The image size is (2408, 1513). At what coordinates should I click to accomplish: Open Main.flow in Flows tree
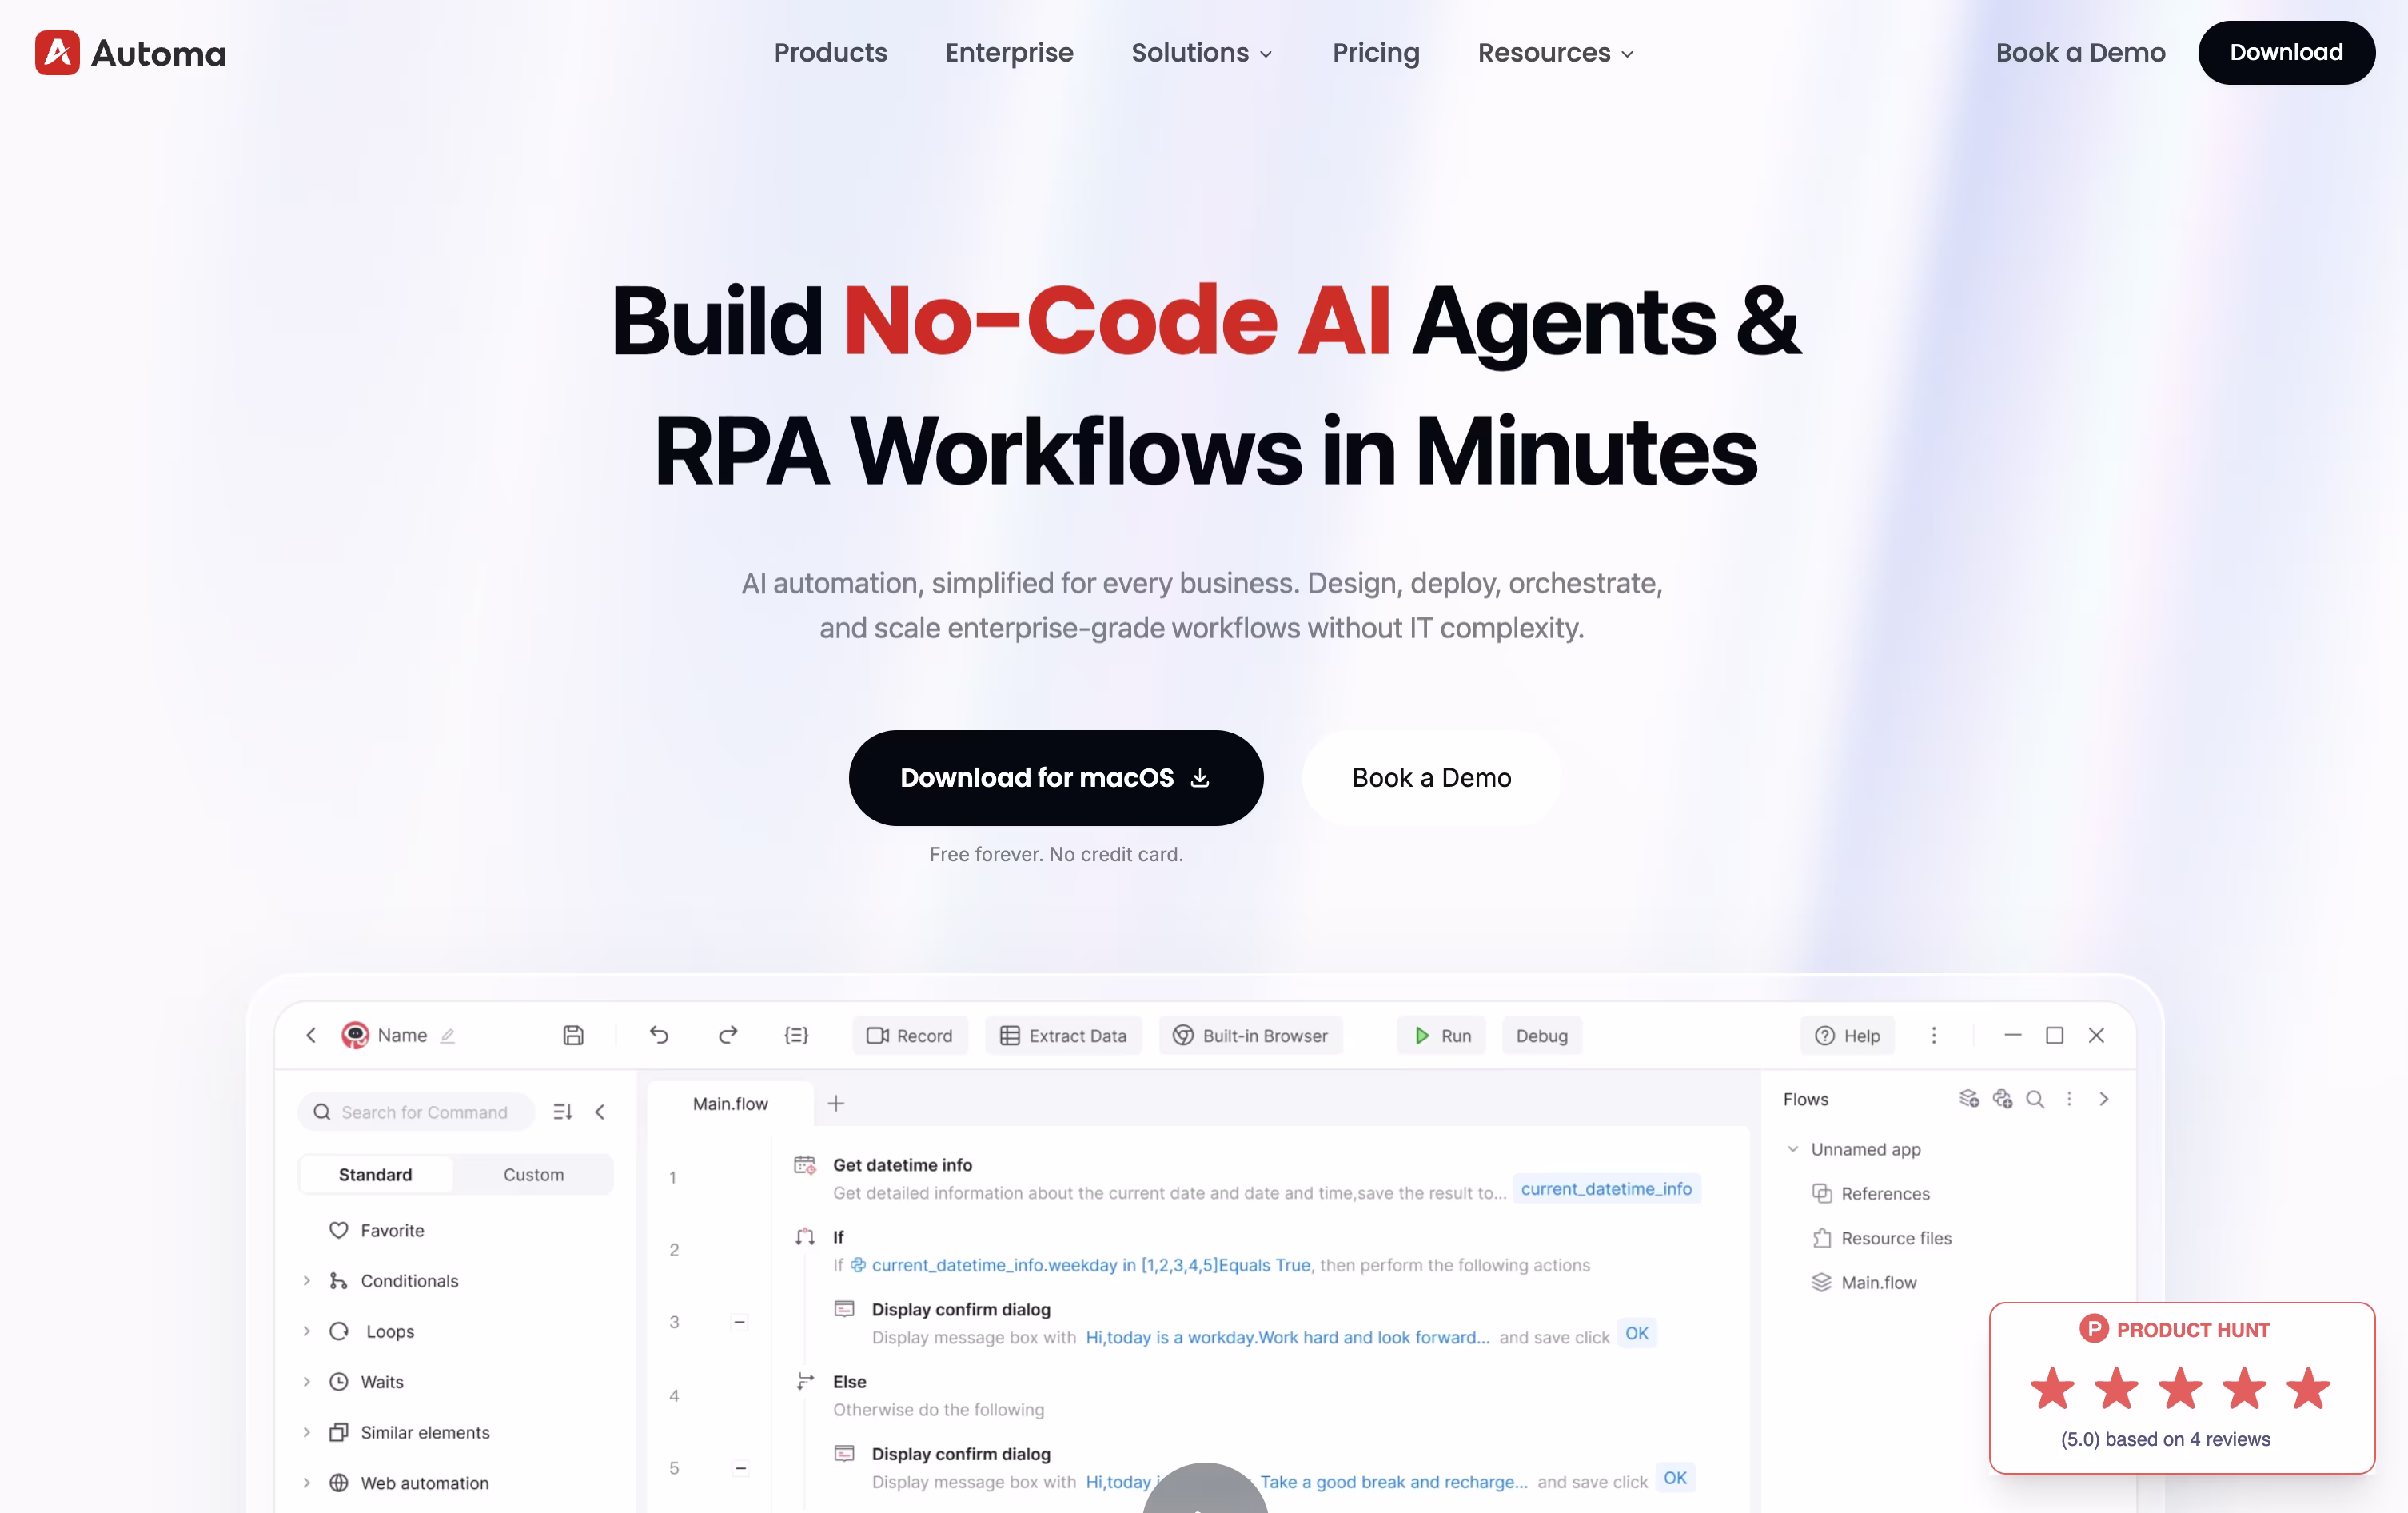point(1864,1282)
